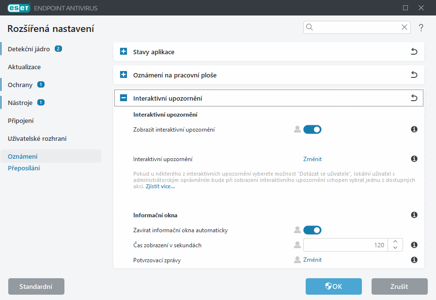
Task: Maximize the ESET window
Action: tap(405, 8)
